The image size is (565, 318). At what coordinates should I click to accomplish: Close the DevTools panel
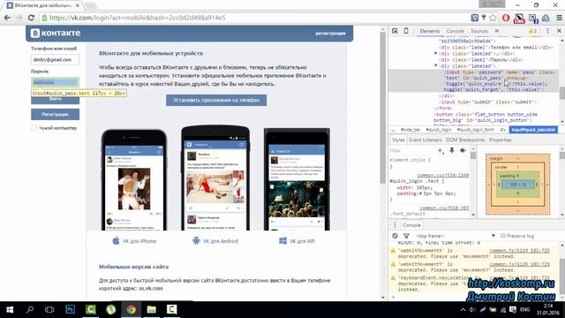pyautogui.click(x=559, y=31)
